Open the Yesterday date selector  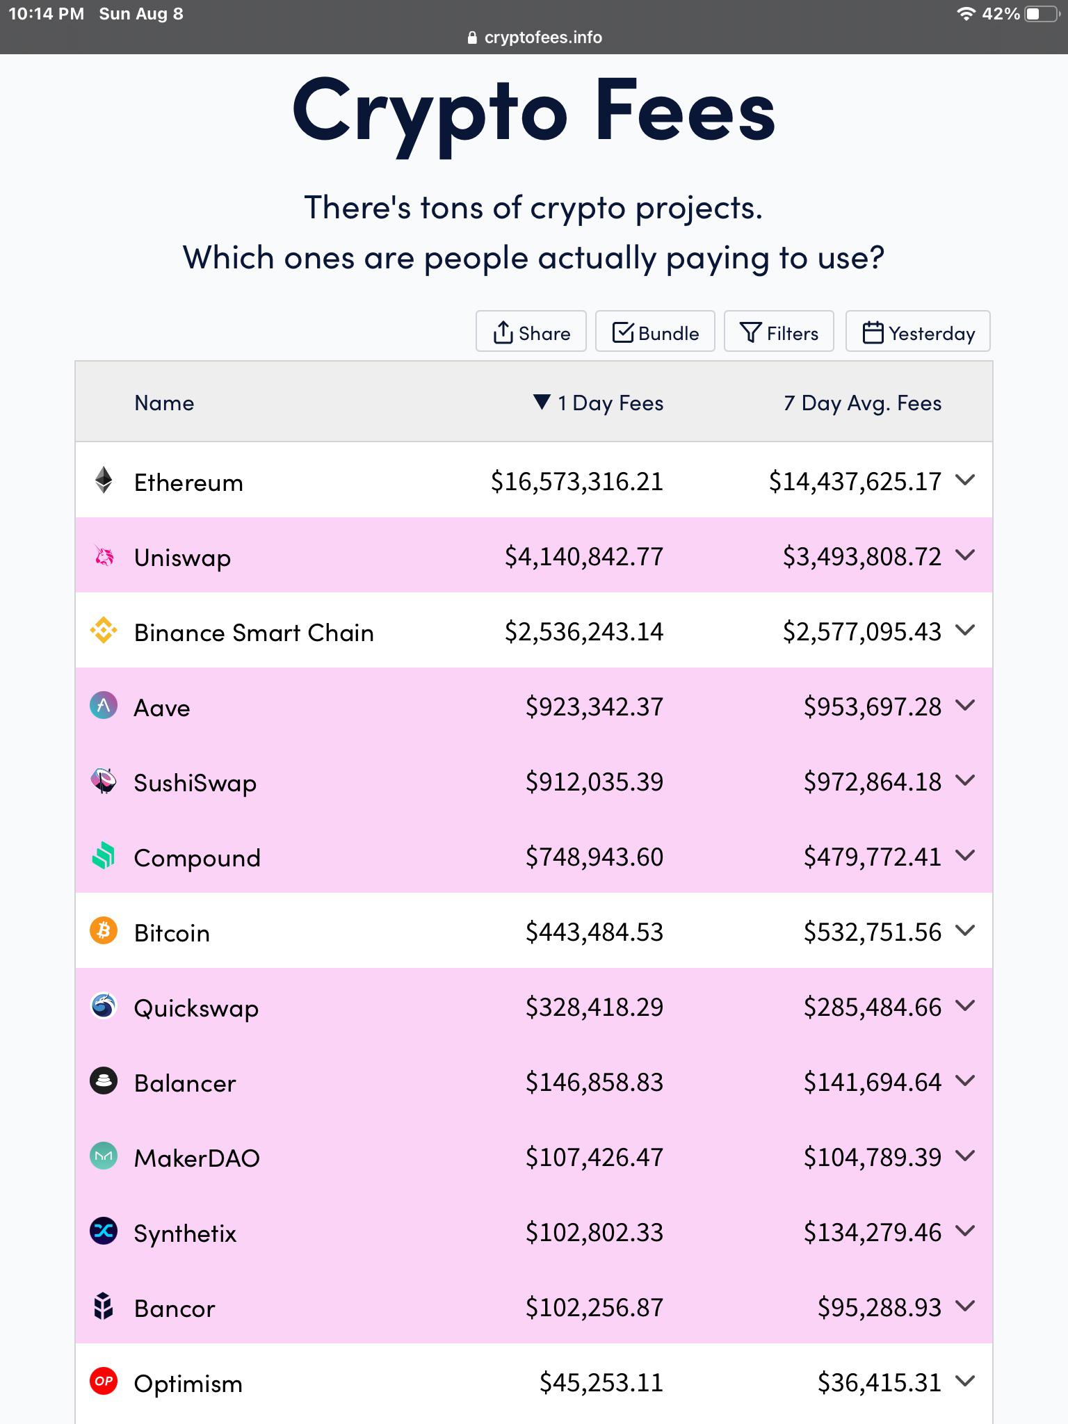[917, 332]
